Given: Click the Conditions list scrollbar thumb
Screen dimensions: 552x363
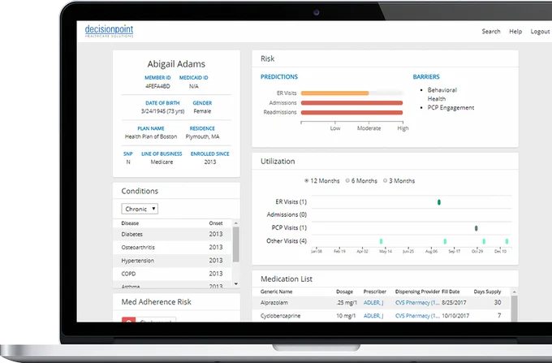Looking at the screenshot, I should pos(236,244).
